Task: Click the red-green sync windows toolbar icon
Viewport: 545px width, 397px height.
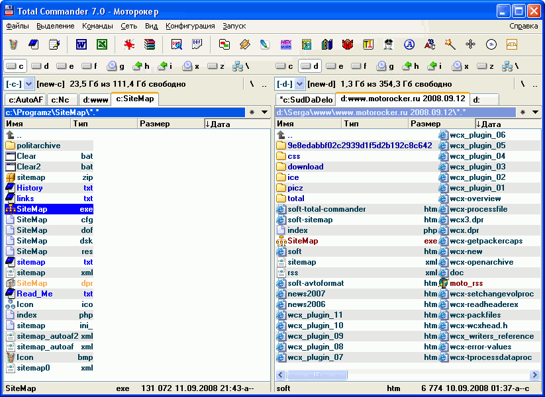Action: point(224,44)
